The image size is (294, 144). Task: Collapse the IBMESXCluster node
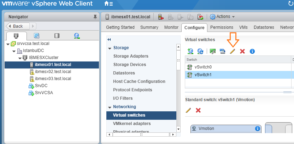pos(20,58)
